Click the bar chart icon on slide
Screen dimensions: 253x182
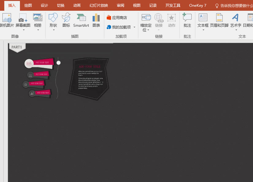point(32,93)
